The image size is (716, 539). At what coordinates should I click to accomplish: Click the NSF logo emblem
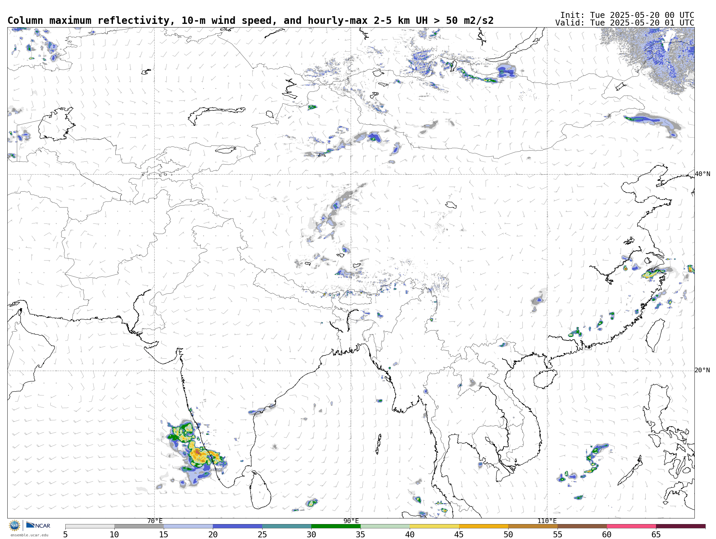[15, 525]
